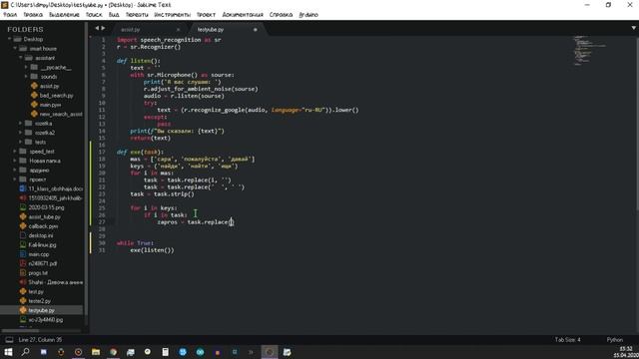
Task: Open the n248671.pdf file icon
Action: (x=23, y=263)
